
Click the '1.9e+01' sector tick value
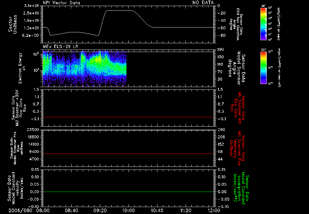pyautogui.click(x=31, y=21)
